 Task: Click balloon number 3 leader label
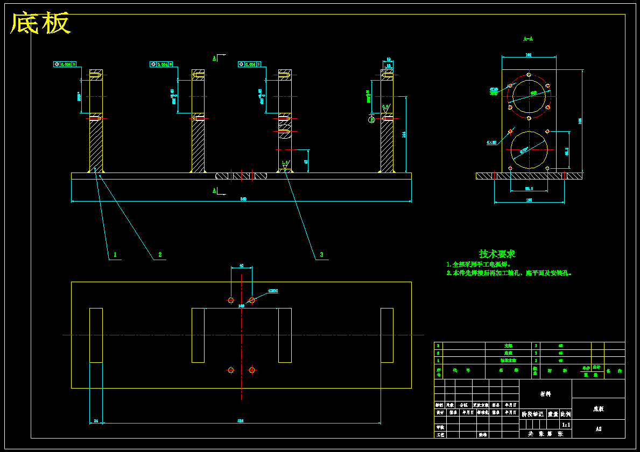point(322,255)
